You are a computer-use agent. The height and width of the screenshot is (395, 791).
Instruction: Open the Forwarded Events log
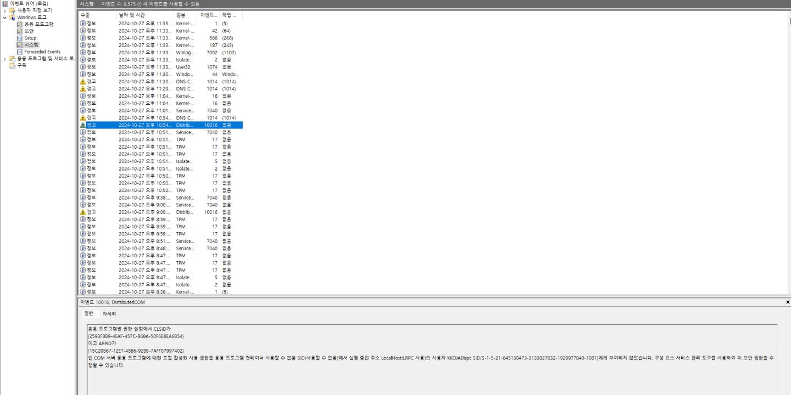coord(42,52)
